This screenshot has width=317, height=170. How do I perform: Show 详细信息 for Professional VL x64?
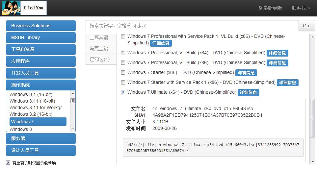coord(277,53)
